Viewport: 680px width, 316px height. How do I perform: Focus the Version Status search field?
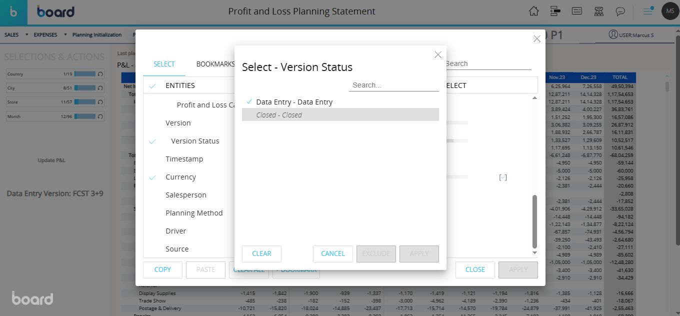393,85
